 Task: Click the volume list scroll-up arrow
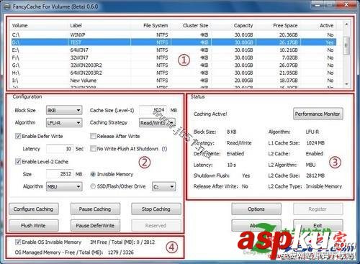(346, 24)
